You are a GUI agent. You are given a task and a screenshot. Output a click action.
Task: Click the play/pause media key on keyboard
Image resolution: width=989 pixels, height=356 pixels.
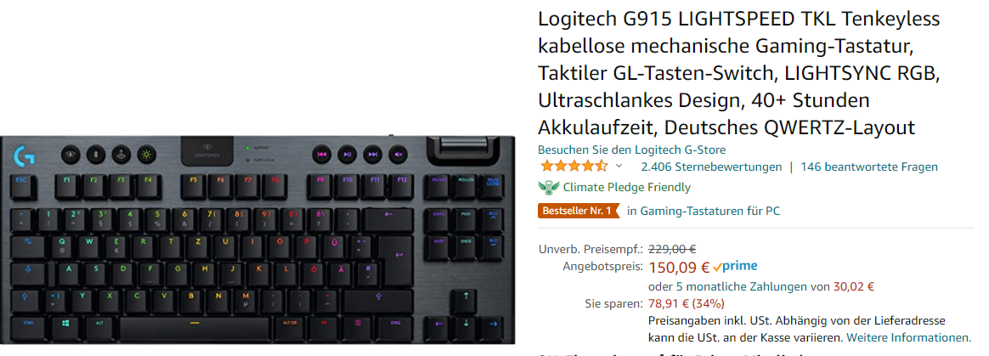(347, 154)
